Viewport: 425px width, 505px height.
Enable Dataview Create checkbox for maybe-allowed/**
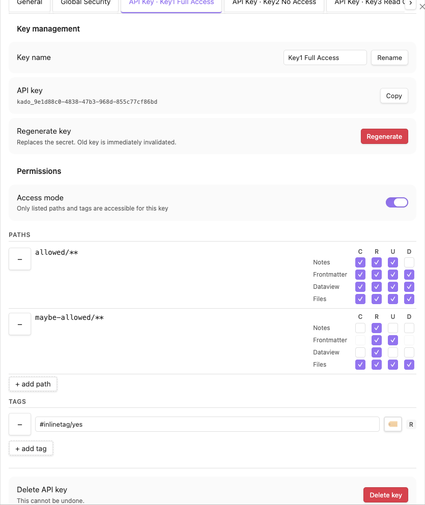click(x=360, y=352)
